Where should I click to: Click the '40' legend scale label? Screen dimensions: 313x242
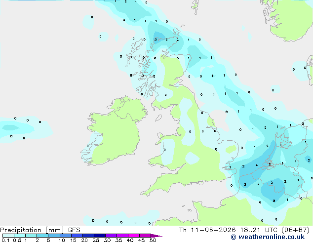click(x=130, y=240)
